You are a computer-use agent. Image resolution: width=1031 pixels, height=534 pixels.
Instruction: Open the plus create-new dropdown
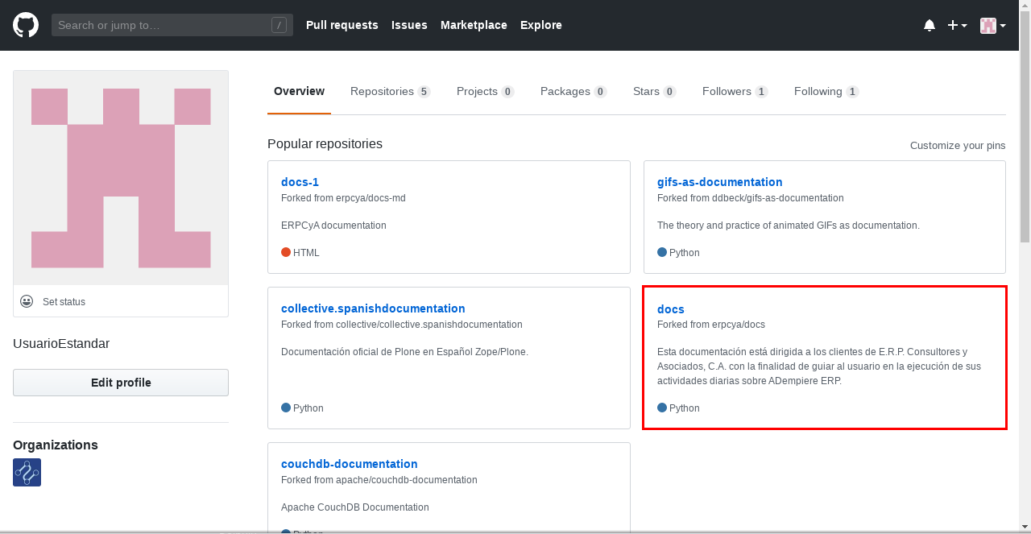(957, 25)
